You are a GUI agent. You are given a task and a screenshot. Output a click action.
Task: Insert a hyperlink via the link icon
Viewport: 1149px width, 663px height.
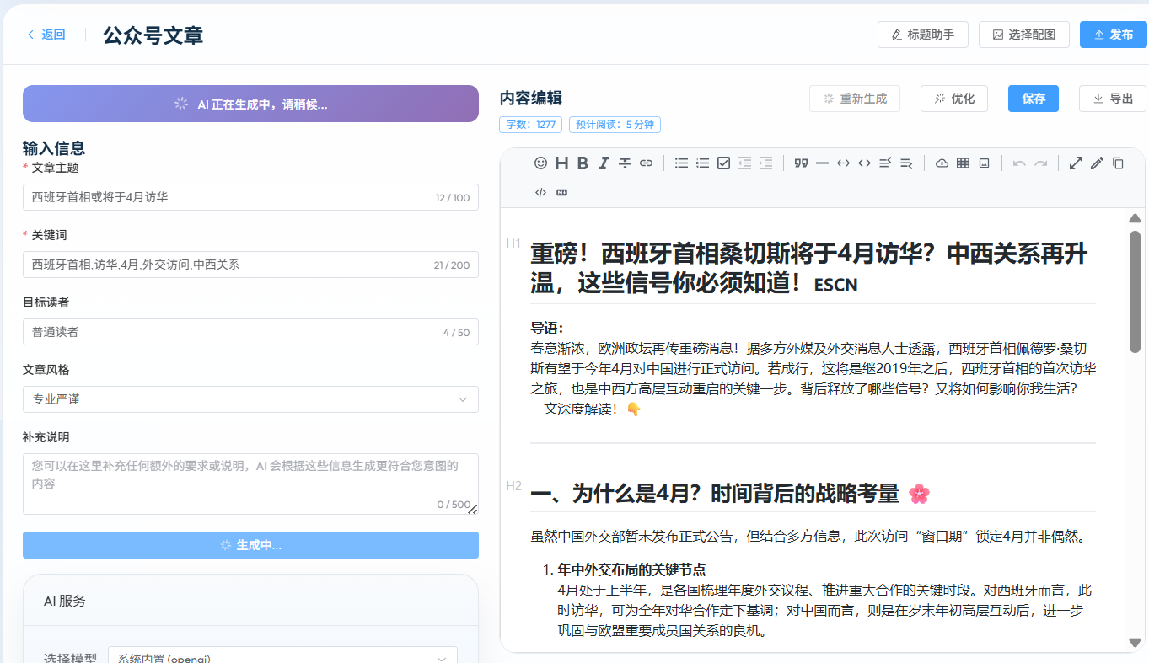(x=646, y=163)
